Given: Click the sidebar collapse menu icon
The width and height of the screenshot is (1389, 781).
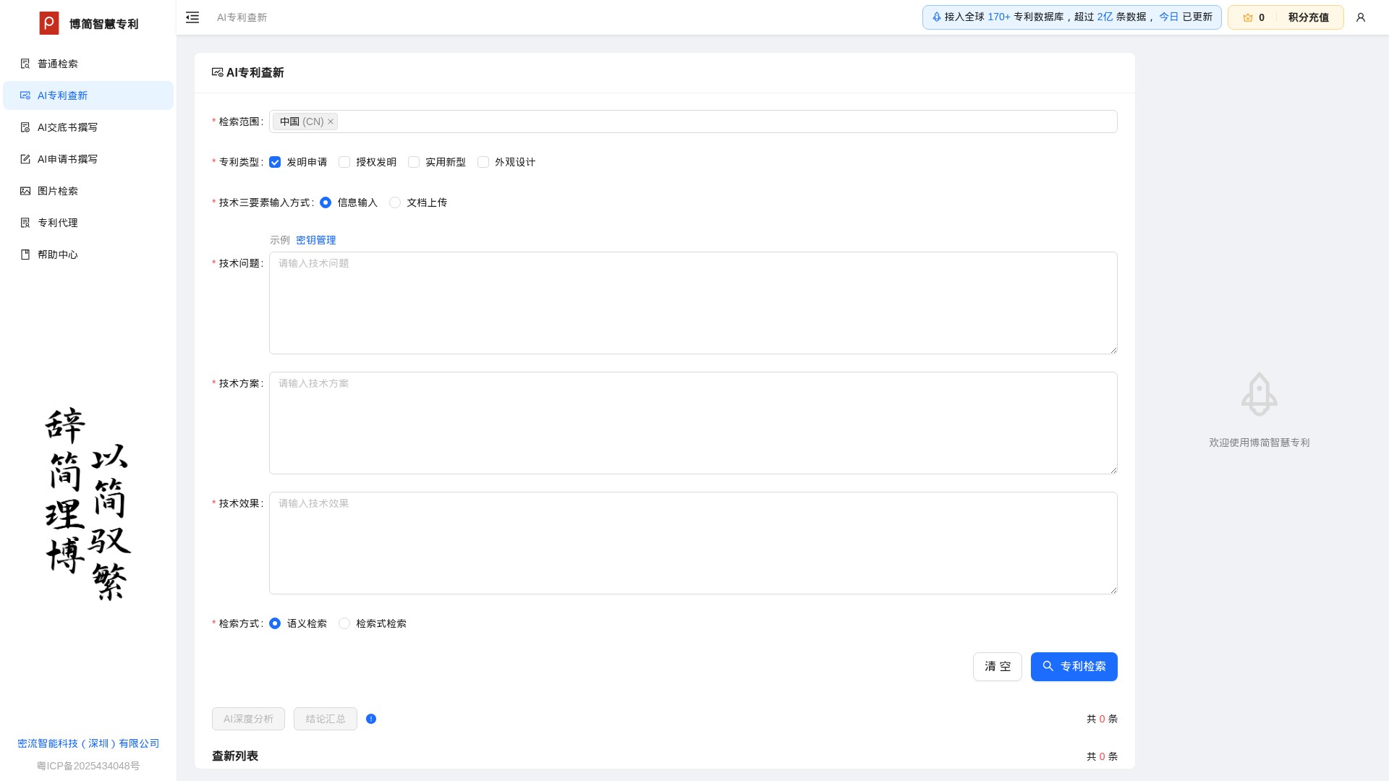Looking at the screenshot, I should [x=192, y=17].
